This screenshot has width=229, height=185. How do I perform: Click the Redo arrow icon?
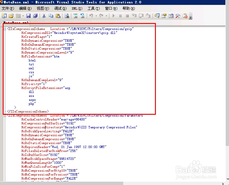pos(101,15)
